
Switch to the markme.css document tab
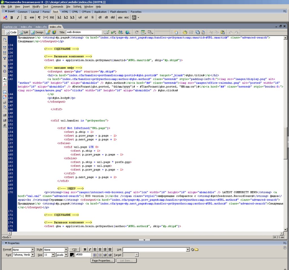pyautogui.click(x=10, y=27)
